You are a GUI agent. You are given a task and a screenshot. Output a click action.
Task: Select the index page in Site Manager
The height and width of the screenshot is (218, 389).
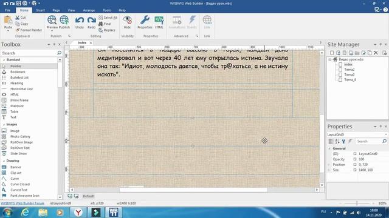348,64
